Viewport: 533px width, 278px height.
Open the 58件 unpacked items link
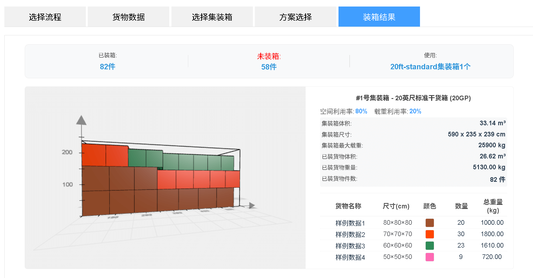[x=268, y=66]
